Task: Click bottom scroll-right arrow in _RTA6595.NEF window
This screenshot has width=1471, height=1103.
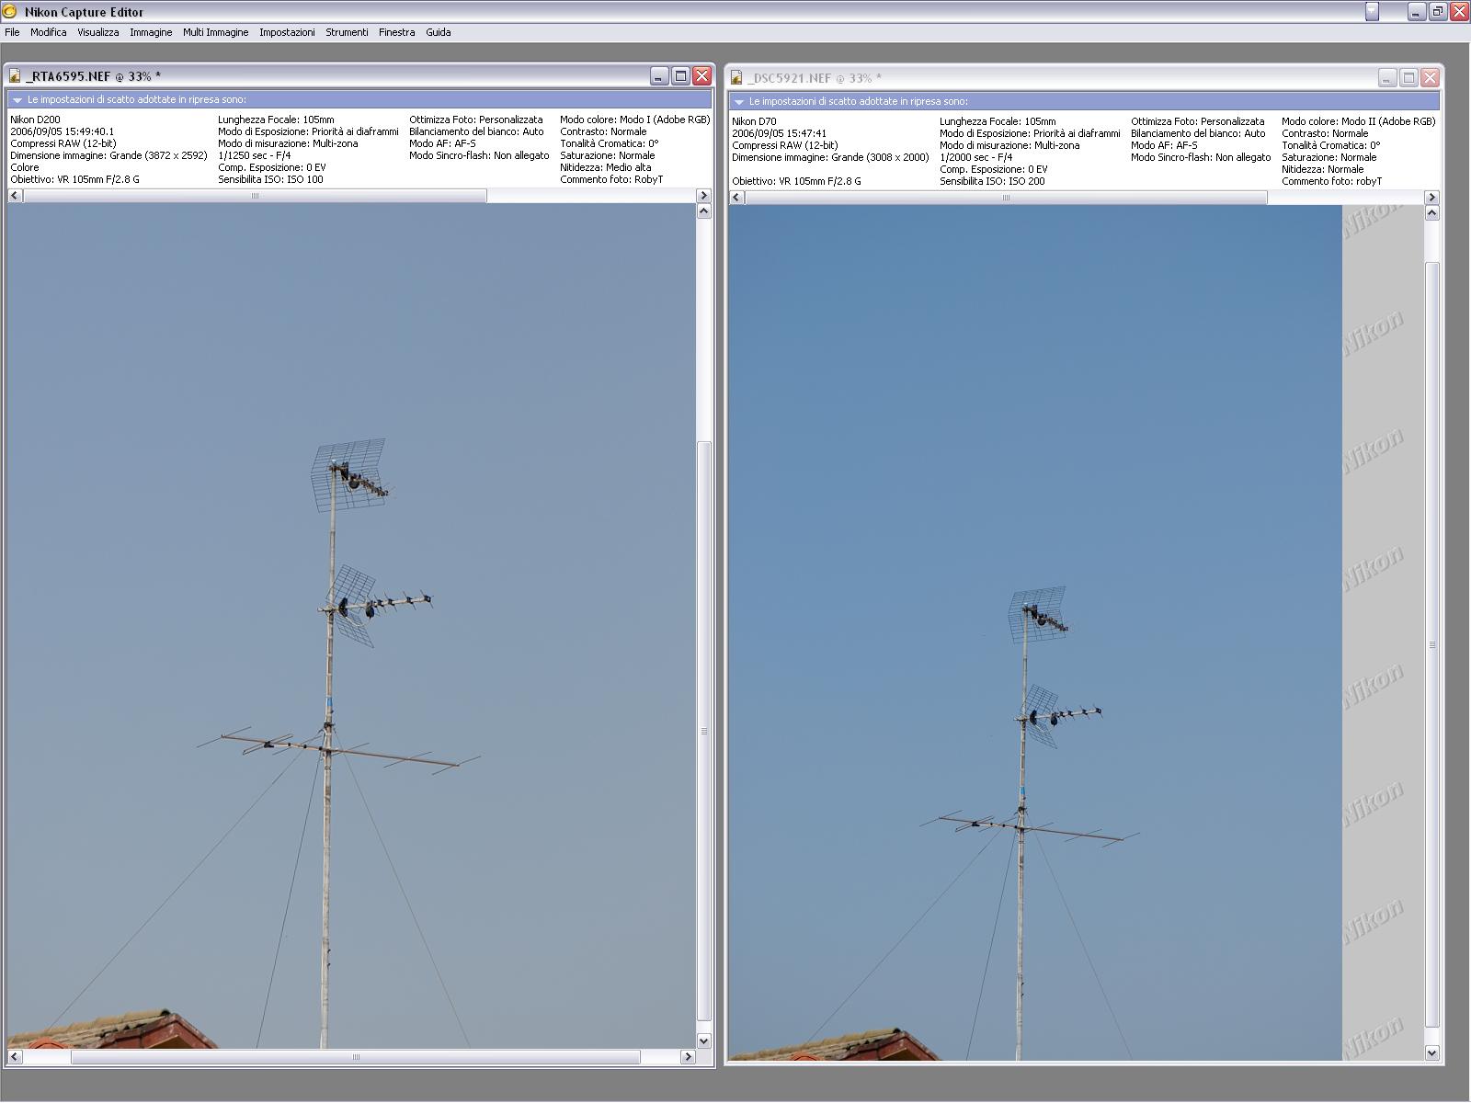Action: (x=688, y=1057)
